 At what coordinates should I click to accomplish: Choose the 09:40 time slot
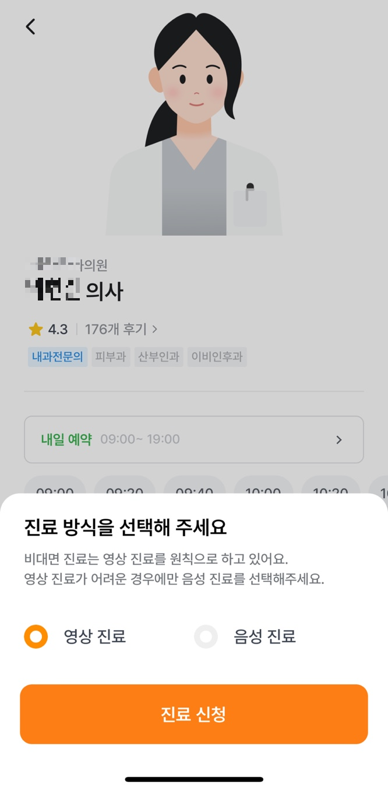(x=194, y=490)
